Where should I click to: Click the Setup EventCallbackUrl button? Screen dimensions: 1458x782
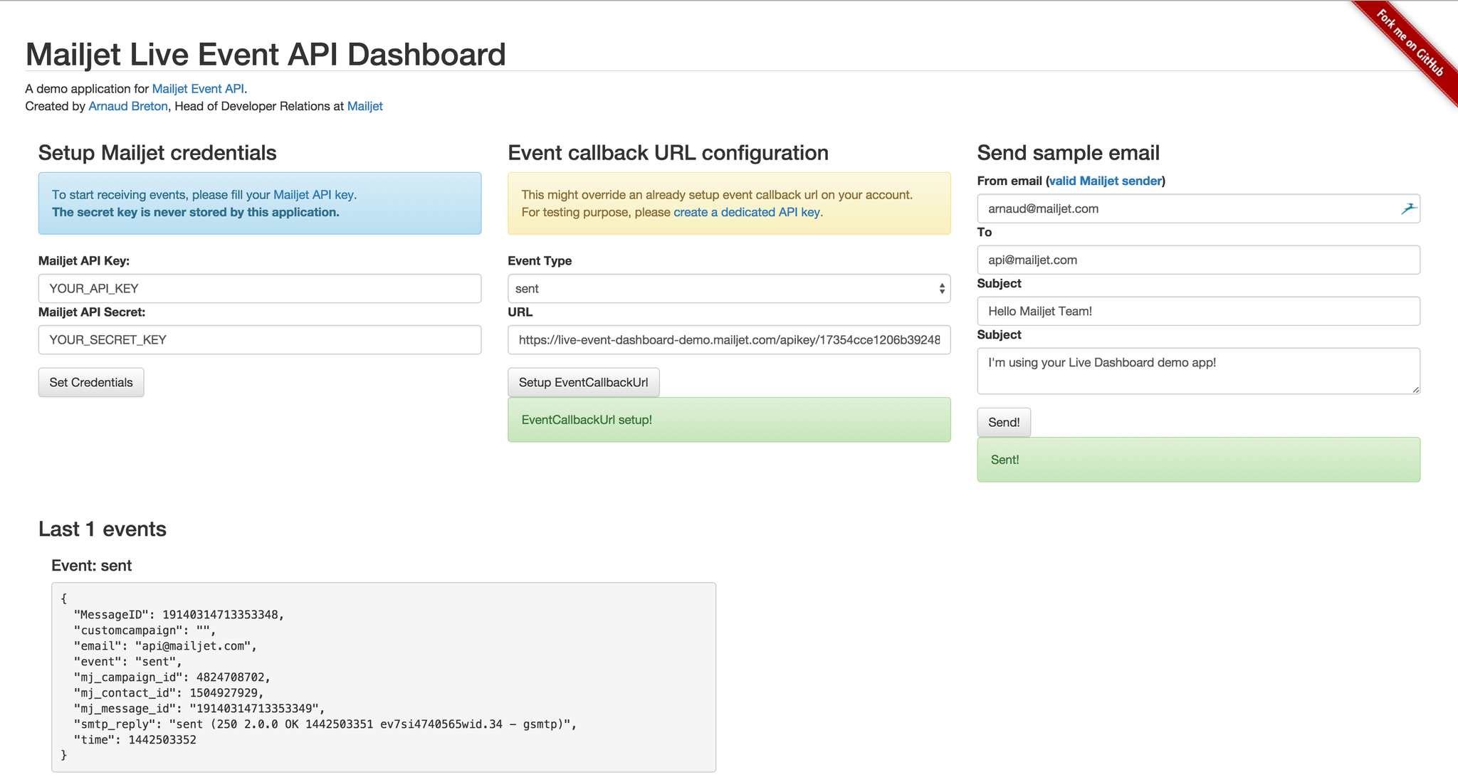point(583,382)
